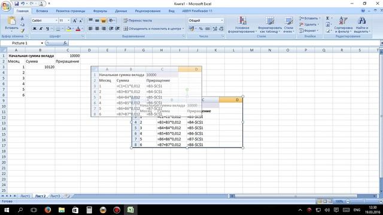This screenshot has width=383, height=215.
Task: Click the Save icon in quick access toolbar
Action: click(16, 4)
